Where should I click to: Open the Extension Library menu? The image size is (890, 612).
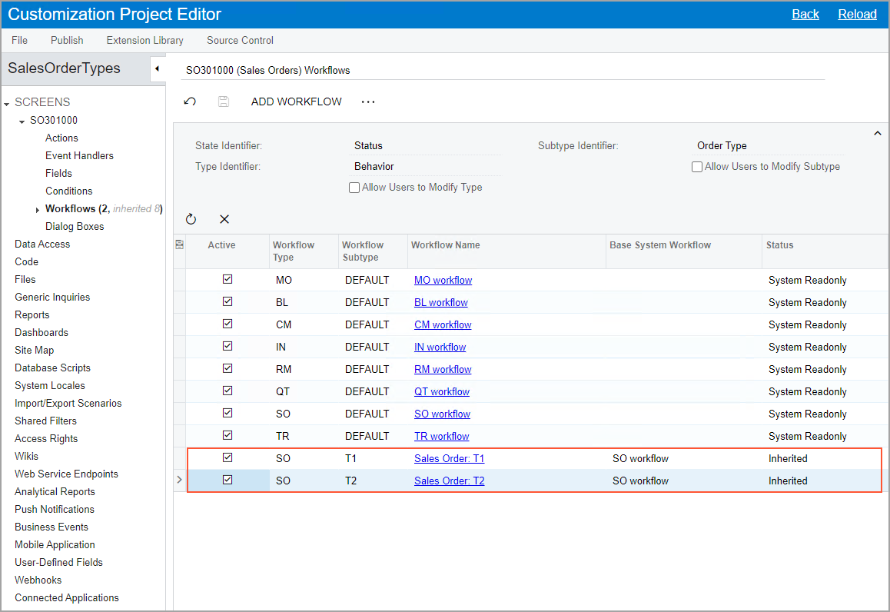[x=144, y=40]
